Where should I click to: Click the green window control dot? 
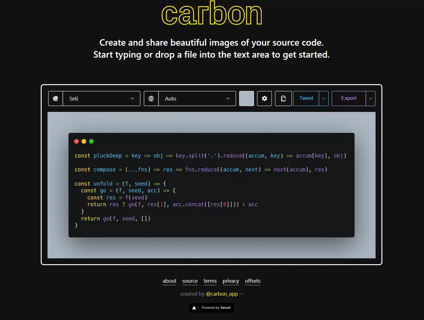pos(91,142)
